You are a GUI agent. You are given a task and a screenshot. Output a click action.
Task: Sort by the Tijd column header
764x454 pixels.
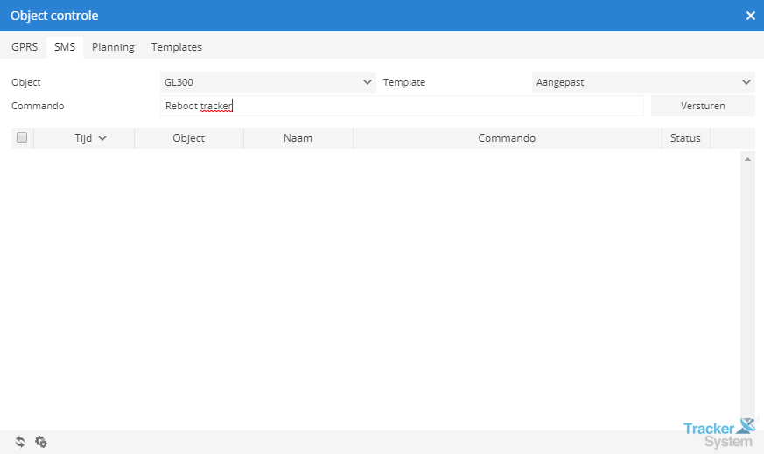click(x=84, y=138)
